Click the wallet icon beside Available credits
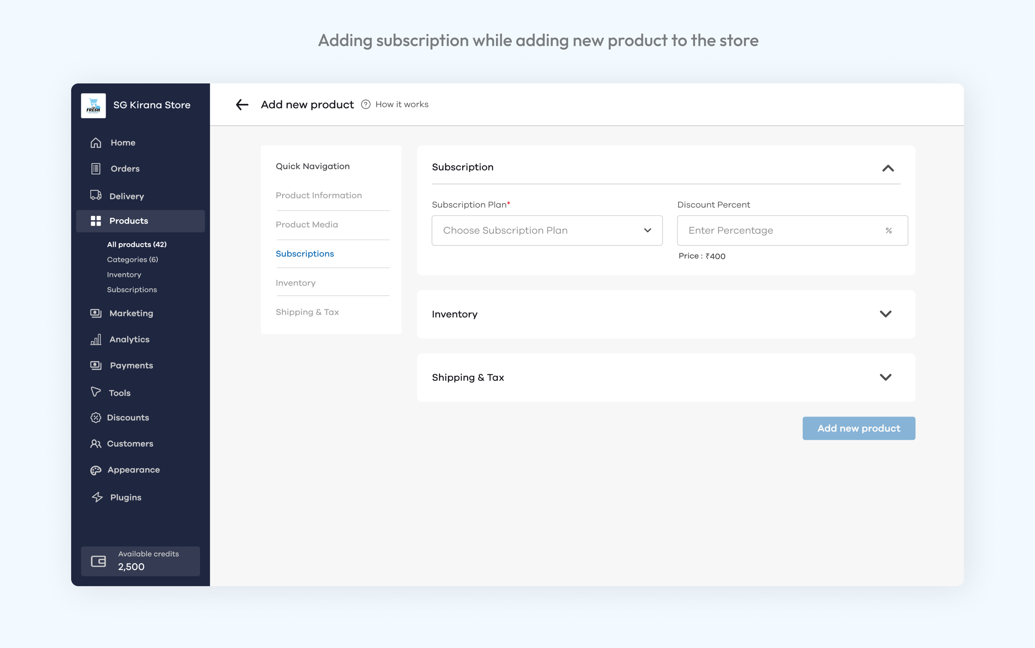Image resolution: width=1035 pixels, height=648 pixels. [x=98, y=561]
